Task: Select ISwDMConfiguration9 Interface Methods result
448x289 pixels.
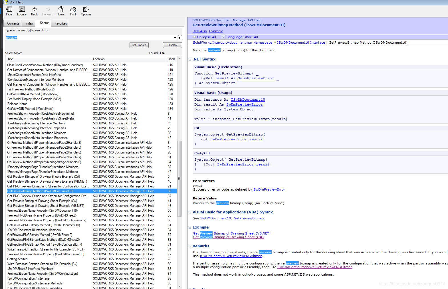Action: pos(92,283)
